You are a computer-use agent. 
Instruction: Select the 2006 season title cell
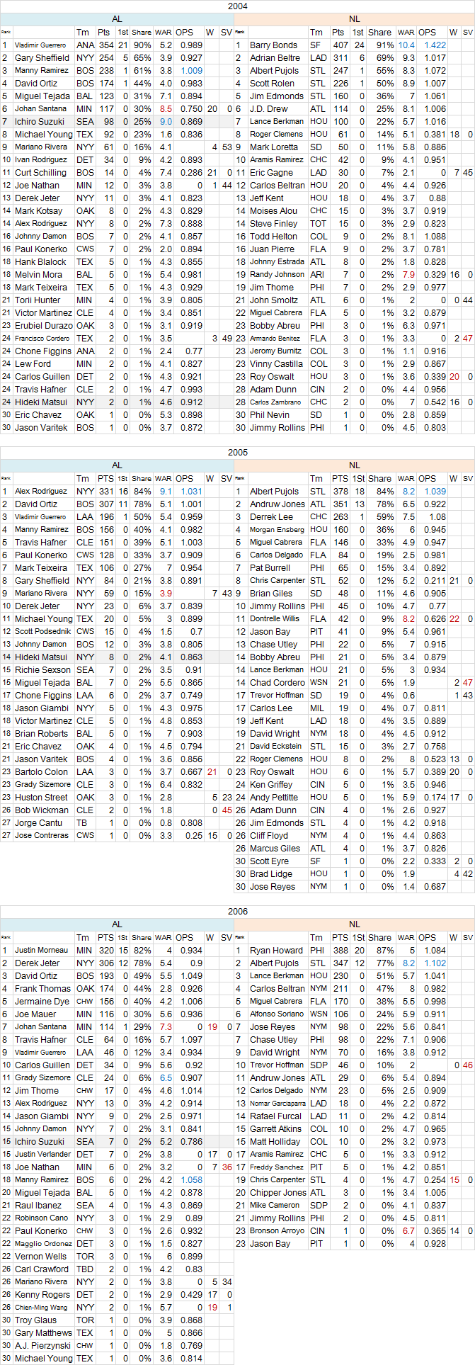pos(237,912)
